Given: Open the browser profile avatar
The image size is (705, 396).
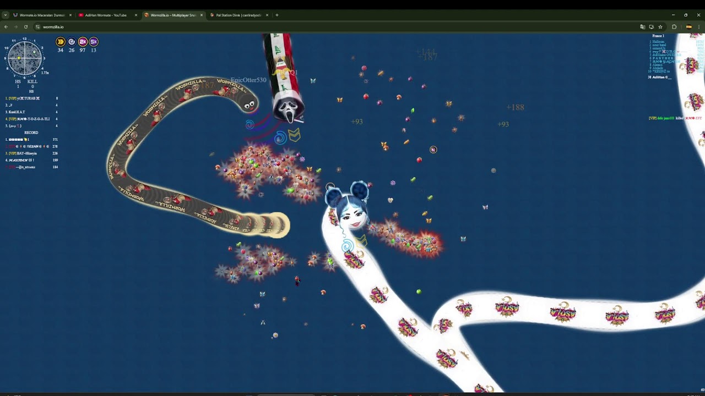Looking at the screenshot, I should pos(688,26).
